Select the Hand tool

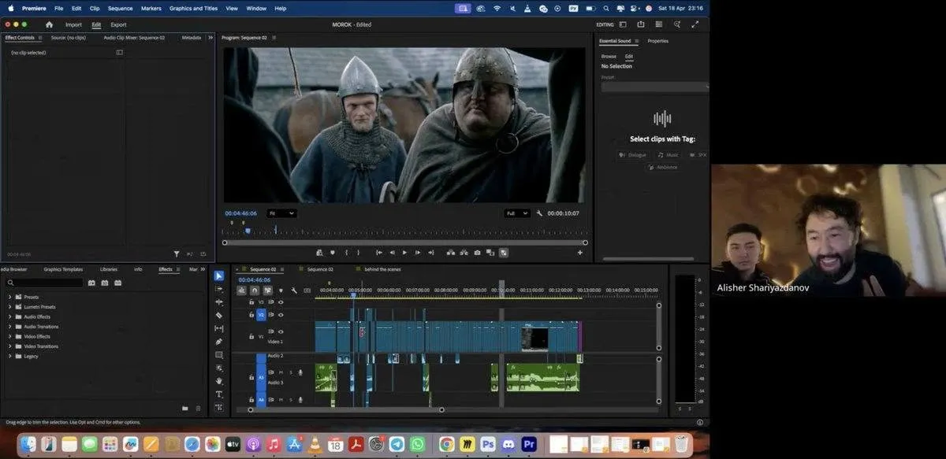[x=219, y=381]
